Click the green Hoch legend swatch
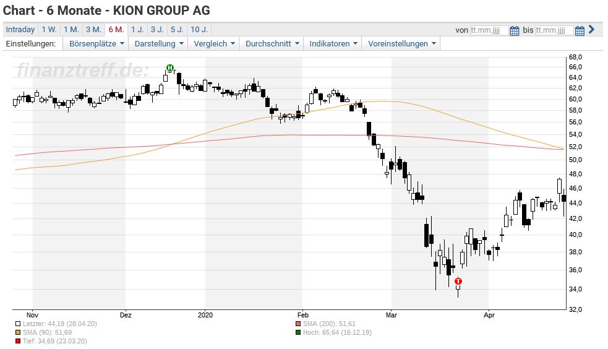The height and width of the screenshot is (349, 608). pyautogui.click(x=298, y=332)
